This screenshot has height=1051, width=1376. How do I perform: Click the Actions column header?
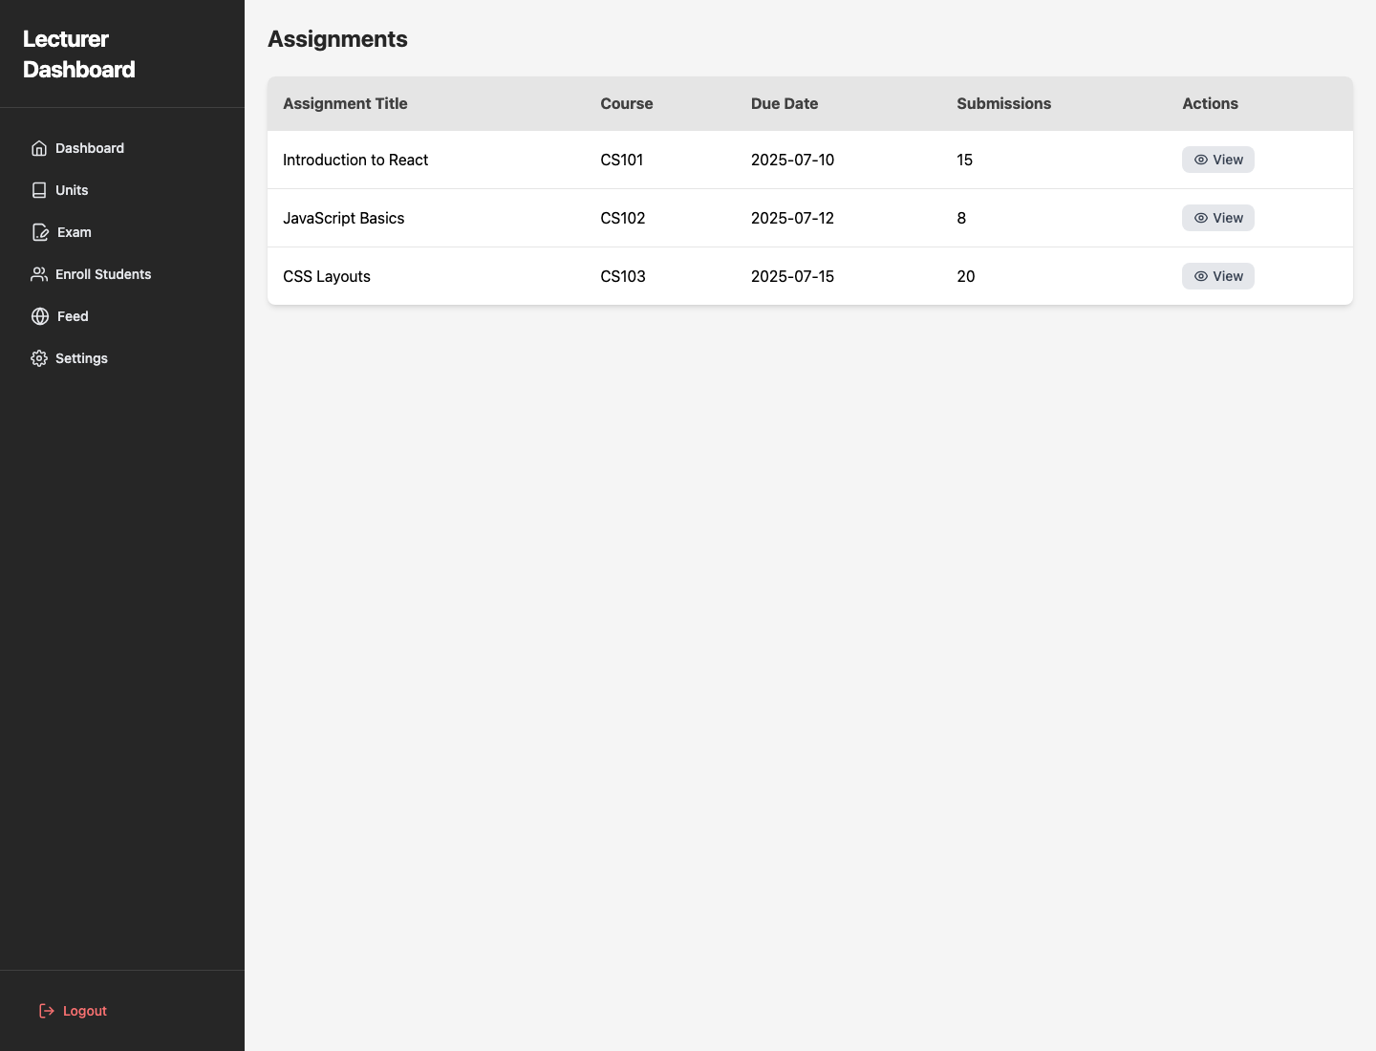click(x=1210, y=103)
